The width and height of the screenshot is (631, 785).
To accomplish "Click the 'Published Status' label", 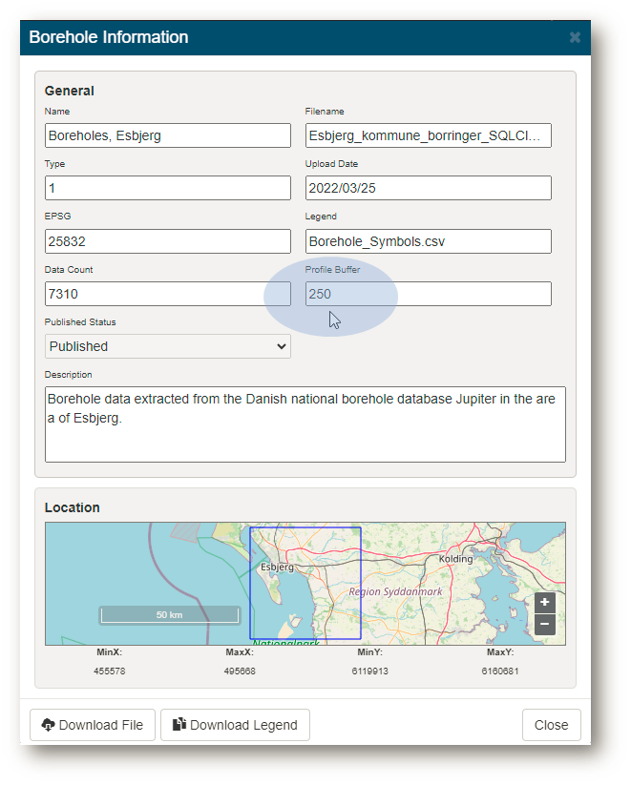I will [x=80, y=321].
